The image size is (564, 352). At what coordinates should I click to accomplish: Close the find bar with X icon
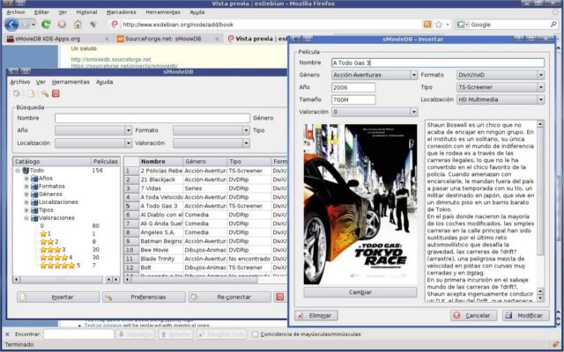click(x=8, y=334)
